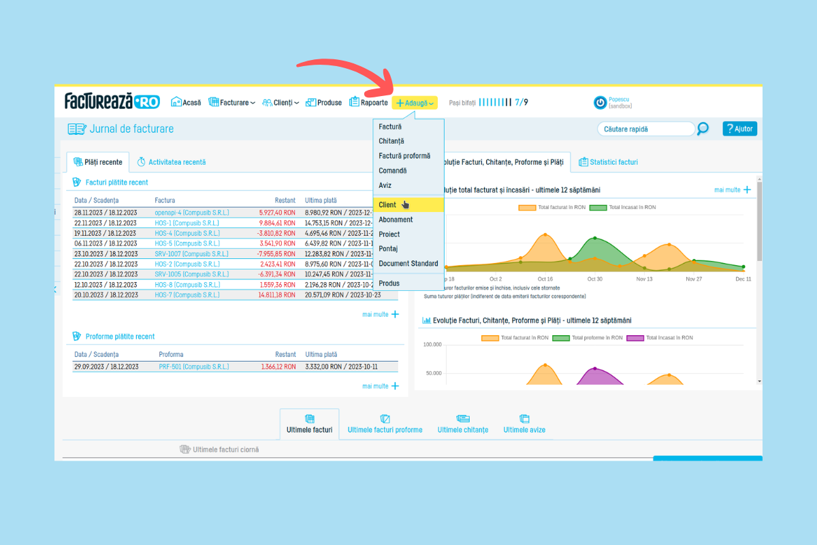The height and width of the screenshot is (545, 817).
Task: Choose Factură proformă in the menu
Action: point(404,156)
